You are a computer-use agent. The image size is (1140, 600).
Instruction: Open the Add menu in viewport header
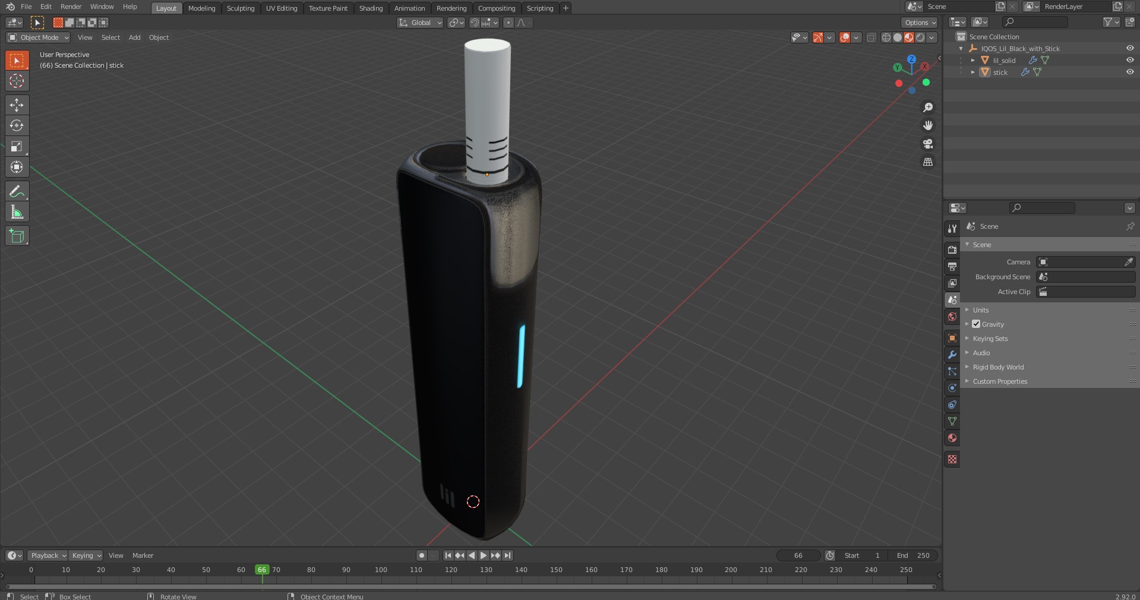tap(135, 37)
